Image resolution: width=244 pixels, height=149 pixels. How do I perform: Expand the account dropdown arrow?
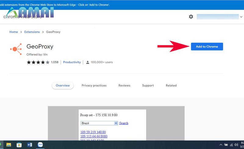(241, 17)
